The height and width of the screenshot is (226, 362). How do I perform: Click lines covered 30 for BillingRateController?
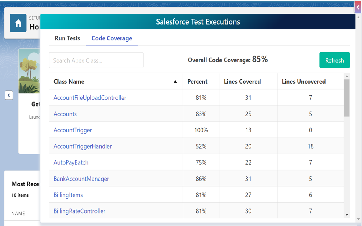[x=248, y=211]
